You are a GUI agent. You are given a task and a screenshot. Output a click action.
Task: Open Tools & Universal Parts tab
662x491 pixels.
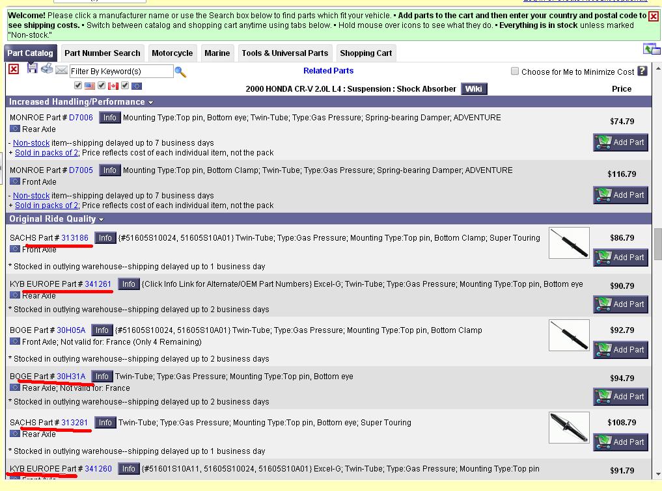pyautogui.click(x=285, y=53)
